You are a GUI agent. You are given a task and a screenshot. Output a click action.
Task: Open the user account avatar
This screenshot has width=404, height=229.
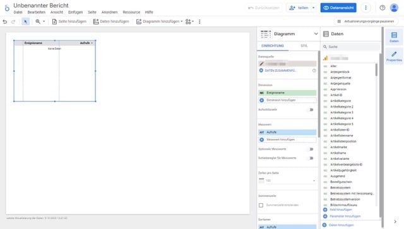coord(394,8)
